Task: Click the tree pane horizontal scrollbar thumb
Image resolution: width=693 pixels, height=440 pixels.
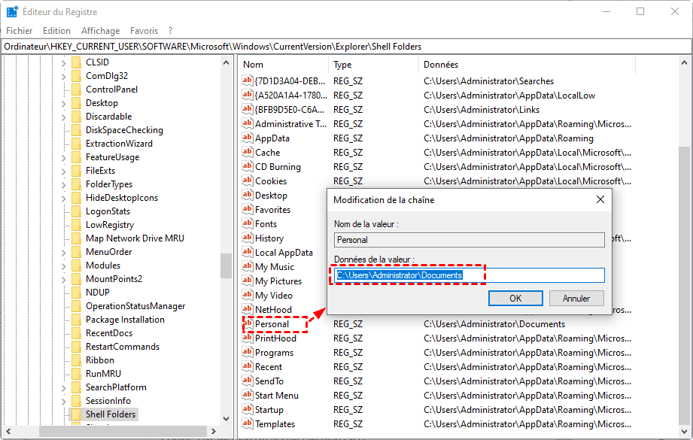Action: 123,431
